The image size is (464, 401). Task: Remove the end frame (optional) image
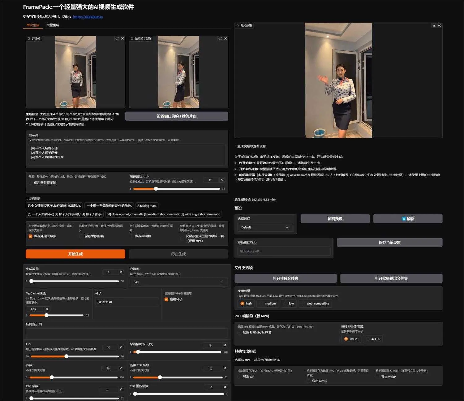coord(226,38)
